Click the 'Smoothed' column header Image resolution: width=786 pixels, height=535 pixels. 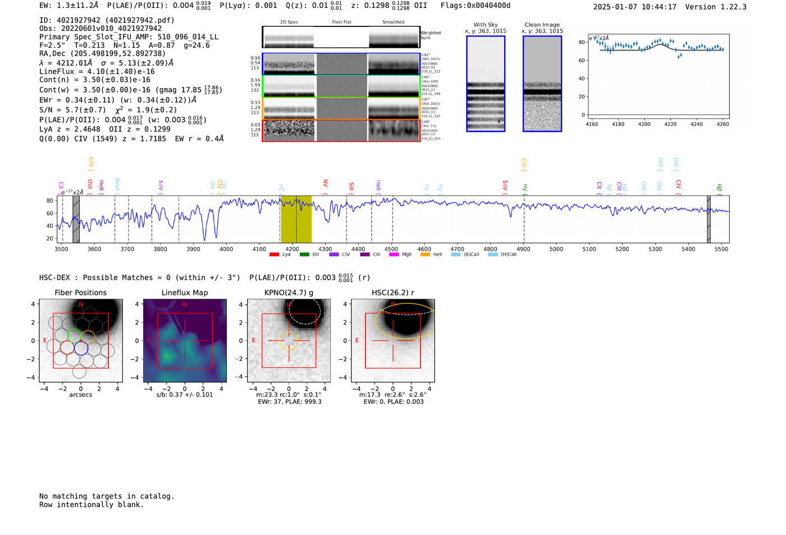[394, 22]
